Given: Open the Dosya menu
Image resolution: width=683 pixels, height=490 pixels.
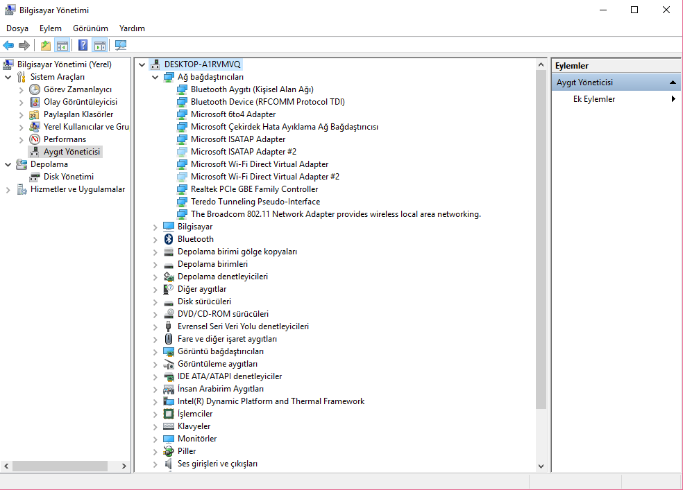Looking at the screenshot, I should [x=17, y=28].
